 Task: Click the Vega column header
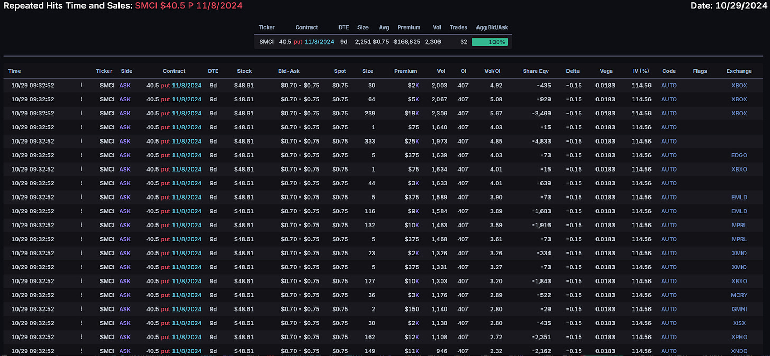click(x=607, y=71)
